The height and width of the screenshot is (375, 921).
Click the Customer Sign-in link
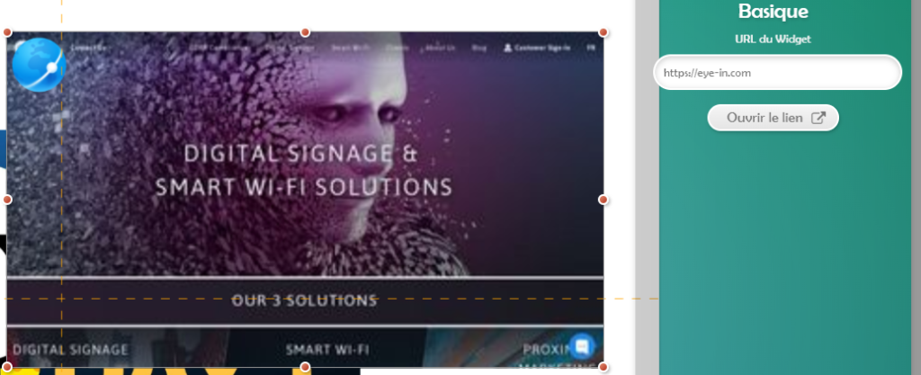(541, 49)
